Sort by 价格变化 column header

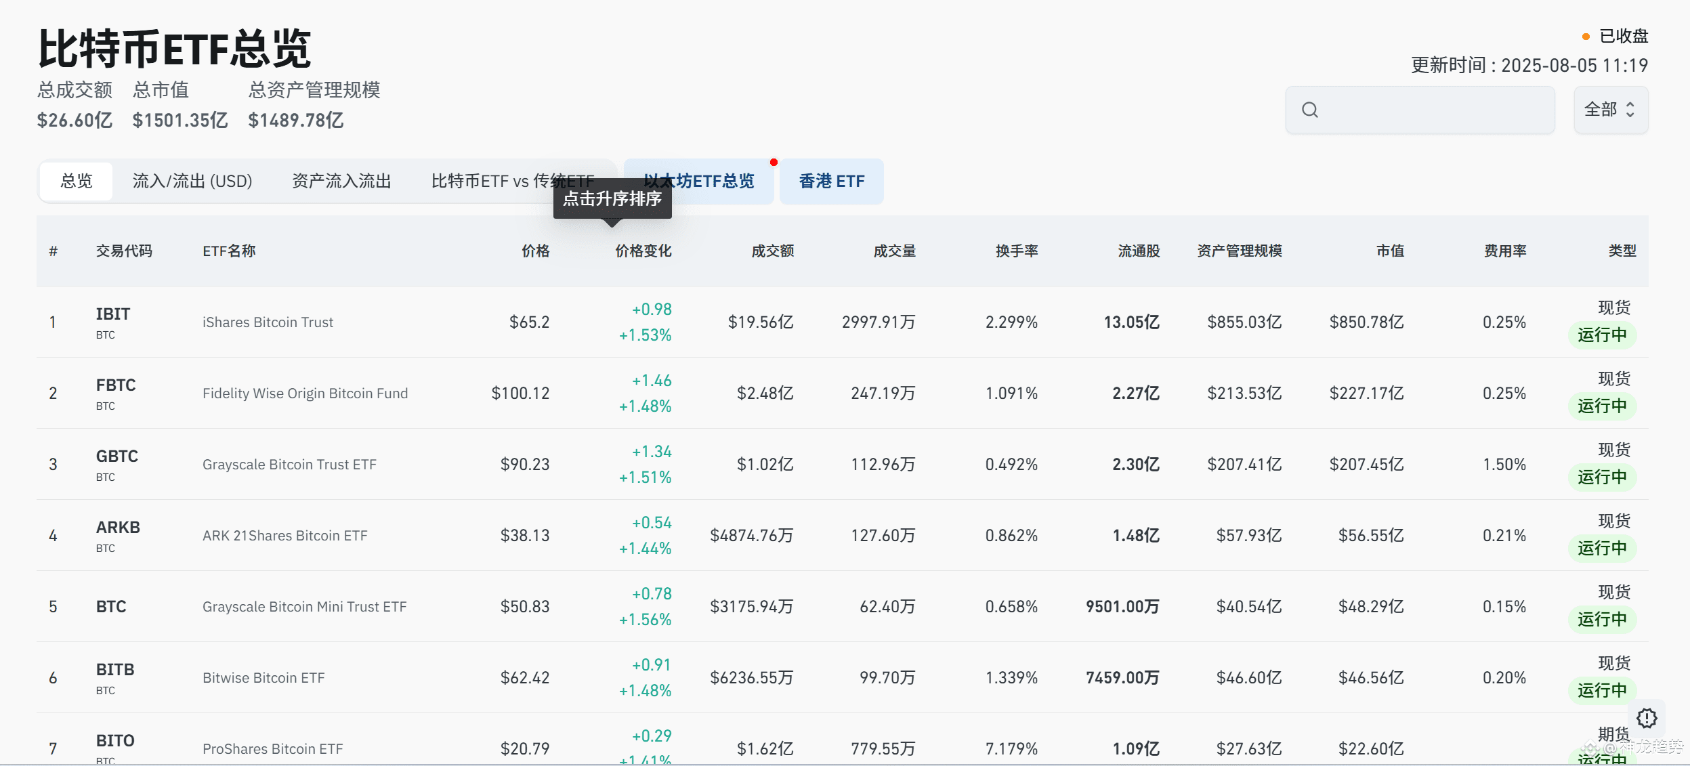click(x=643, y=251)
